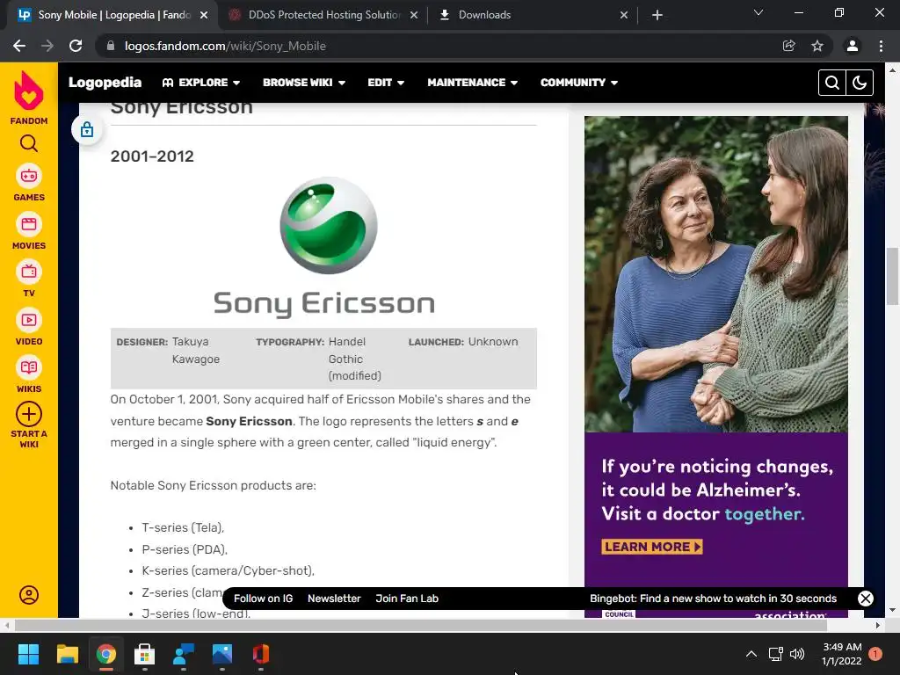
Task: Open the Photos app in taskbar
Action: (x=222, y=654)
